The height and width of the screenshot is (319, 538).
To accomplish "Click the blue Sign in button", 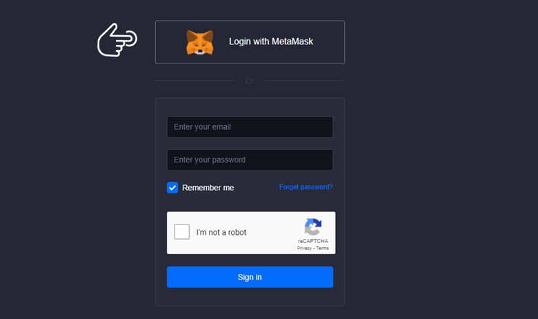I will click(250, 277).
